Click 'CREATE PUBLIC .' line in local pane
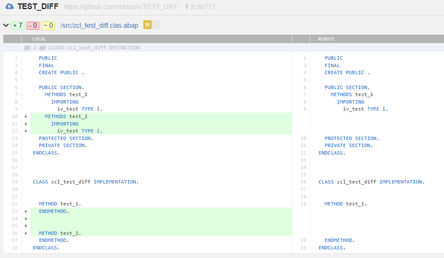Screen dimensions: 444x258 [61, 73]
